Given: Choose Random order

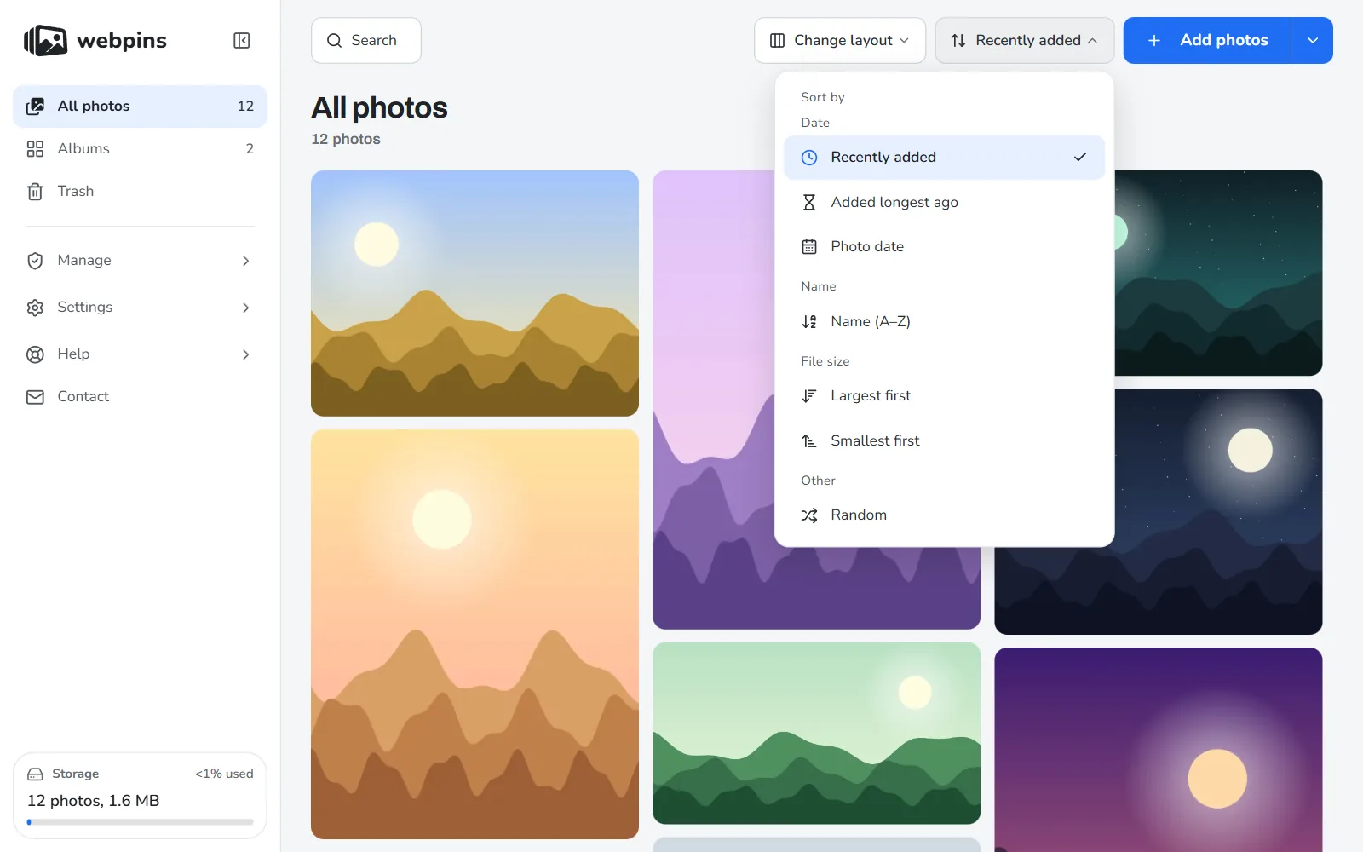Looking at the screenshot, I should click(x=944, y=515).
